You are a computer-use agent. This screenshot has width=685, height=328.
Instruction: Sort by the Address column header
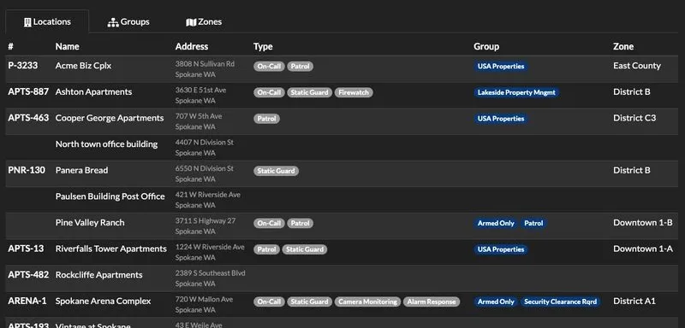coord(192,46)
